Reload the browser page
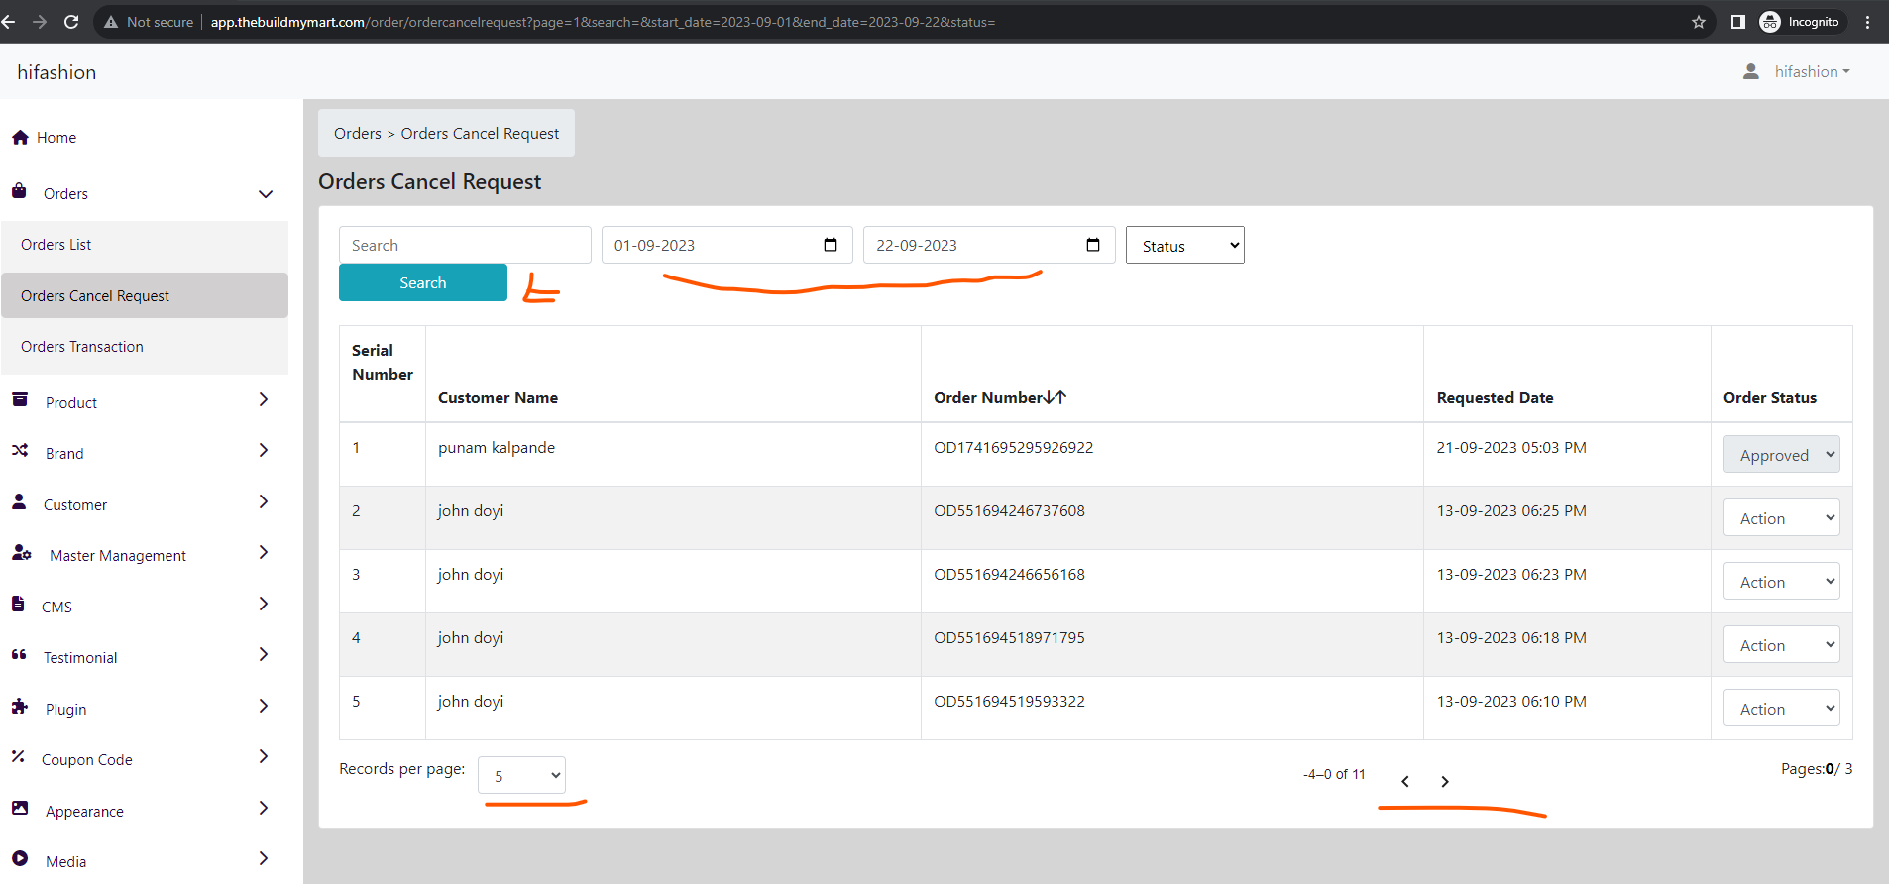This screenshot has width=1889, height=884. pos(71,22)
